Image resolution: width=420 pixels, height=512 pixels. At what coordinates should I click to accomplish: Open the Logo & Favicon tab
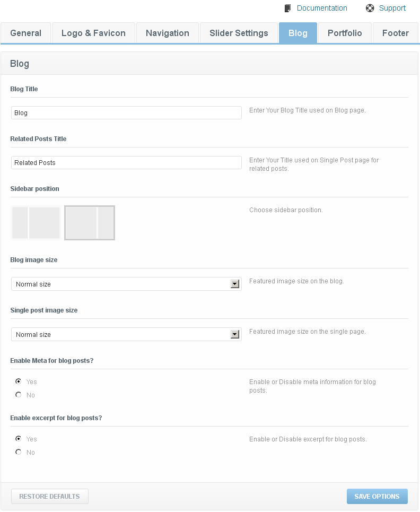[x=93, y=33]
